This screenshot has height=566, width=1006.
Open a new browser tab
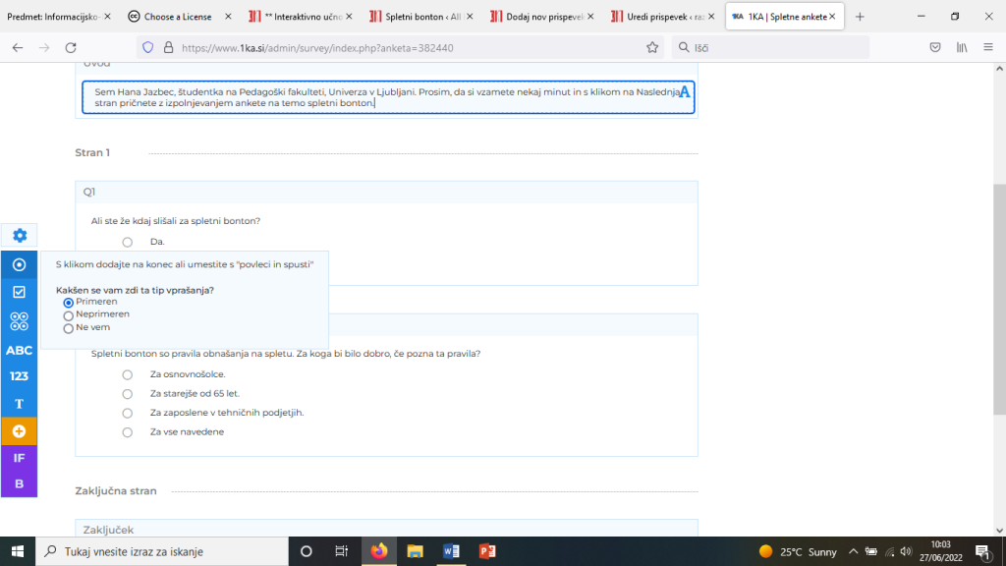tap(860, 17)
